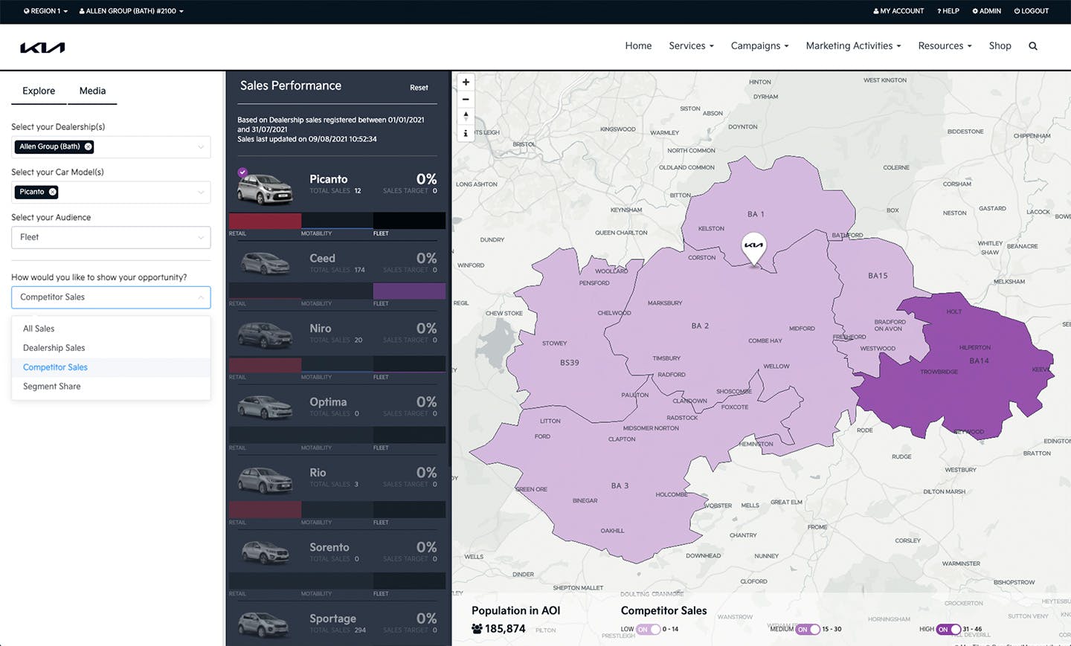
Task: Click the Optima car thumbnail
Action: click(x=265, y=407)
